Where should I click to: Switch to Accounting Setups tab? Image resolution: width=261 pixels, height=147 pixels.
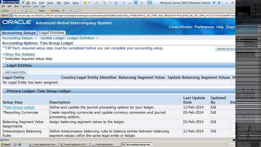click(x=19, y=33)
